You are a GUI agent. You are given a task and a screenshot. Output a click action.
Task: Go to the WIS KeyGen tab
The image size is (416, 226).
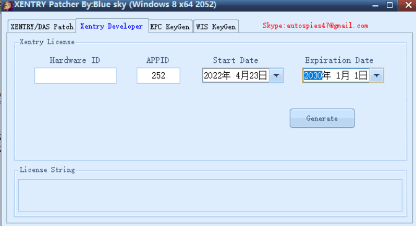coord(216,27)
